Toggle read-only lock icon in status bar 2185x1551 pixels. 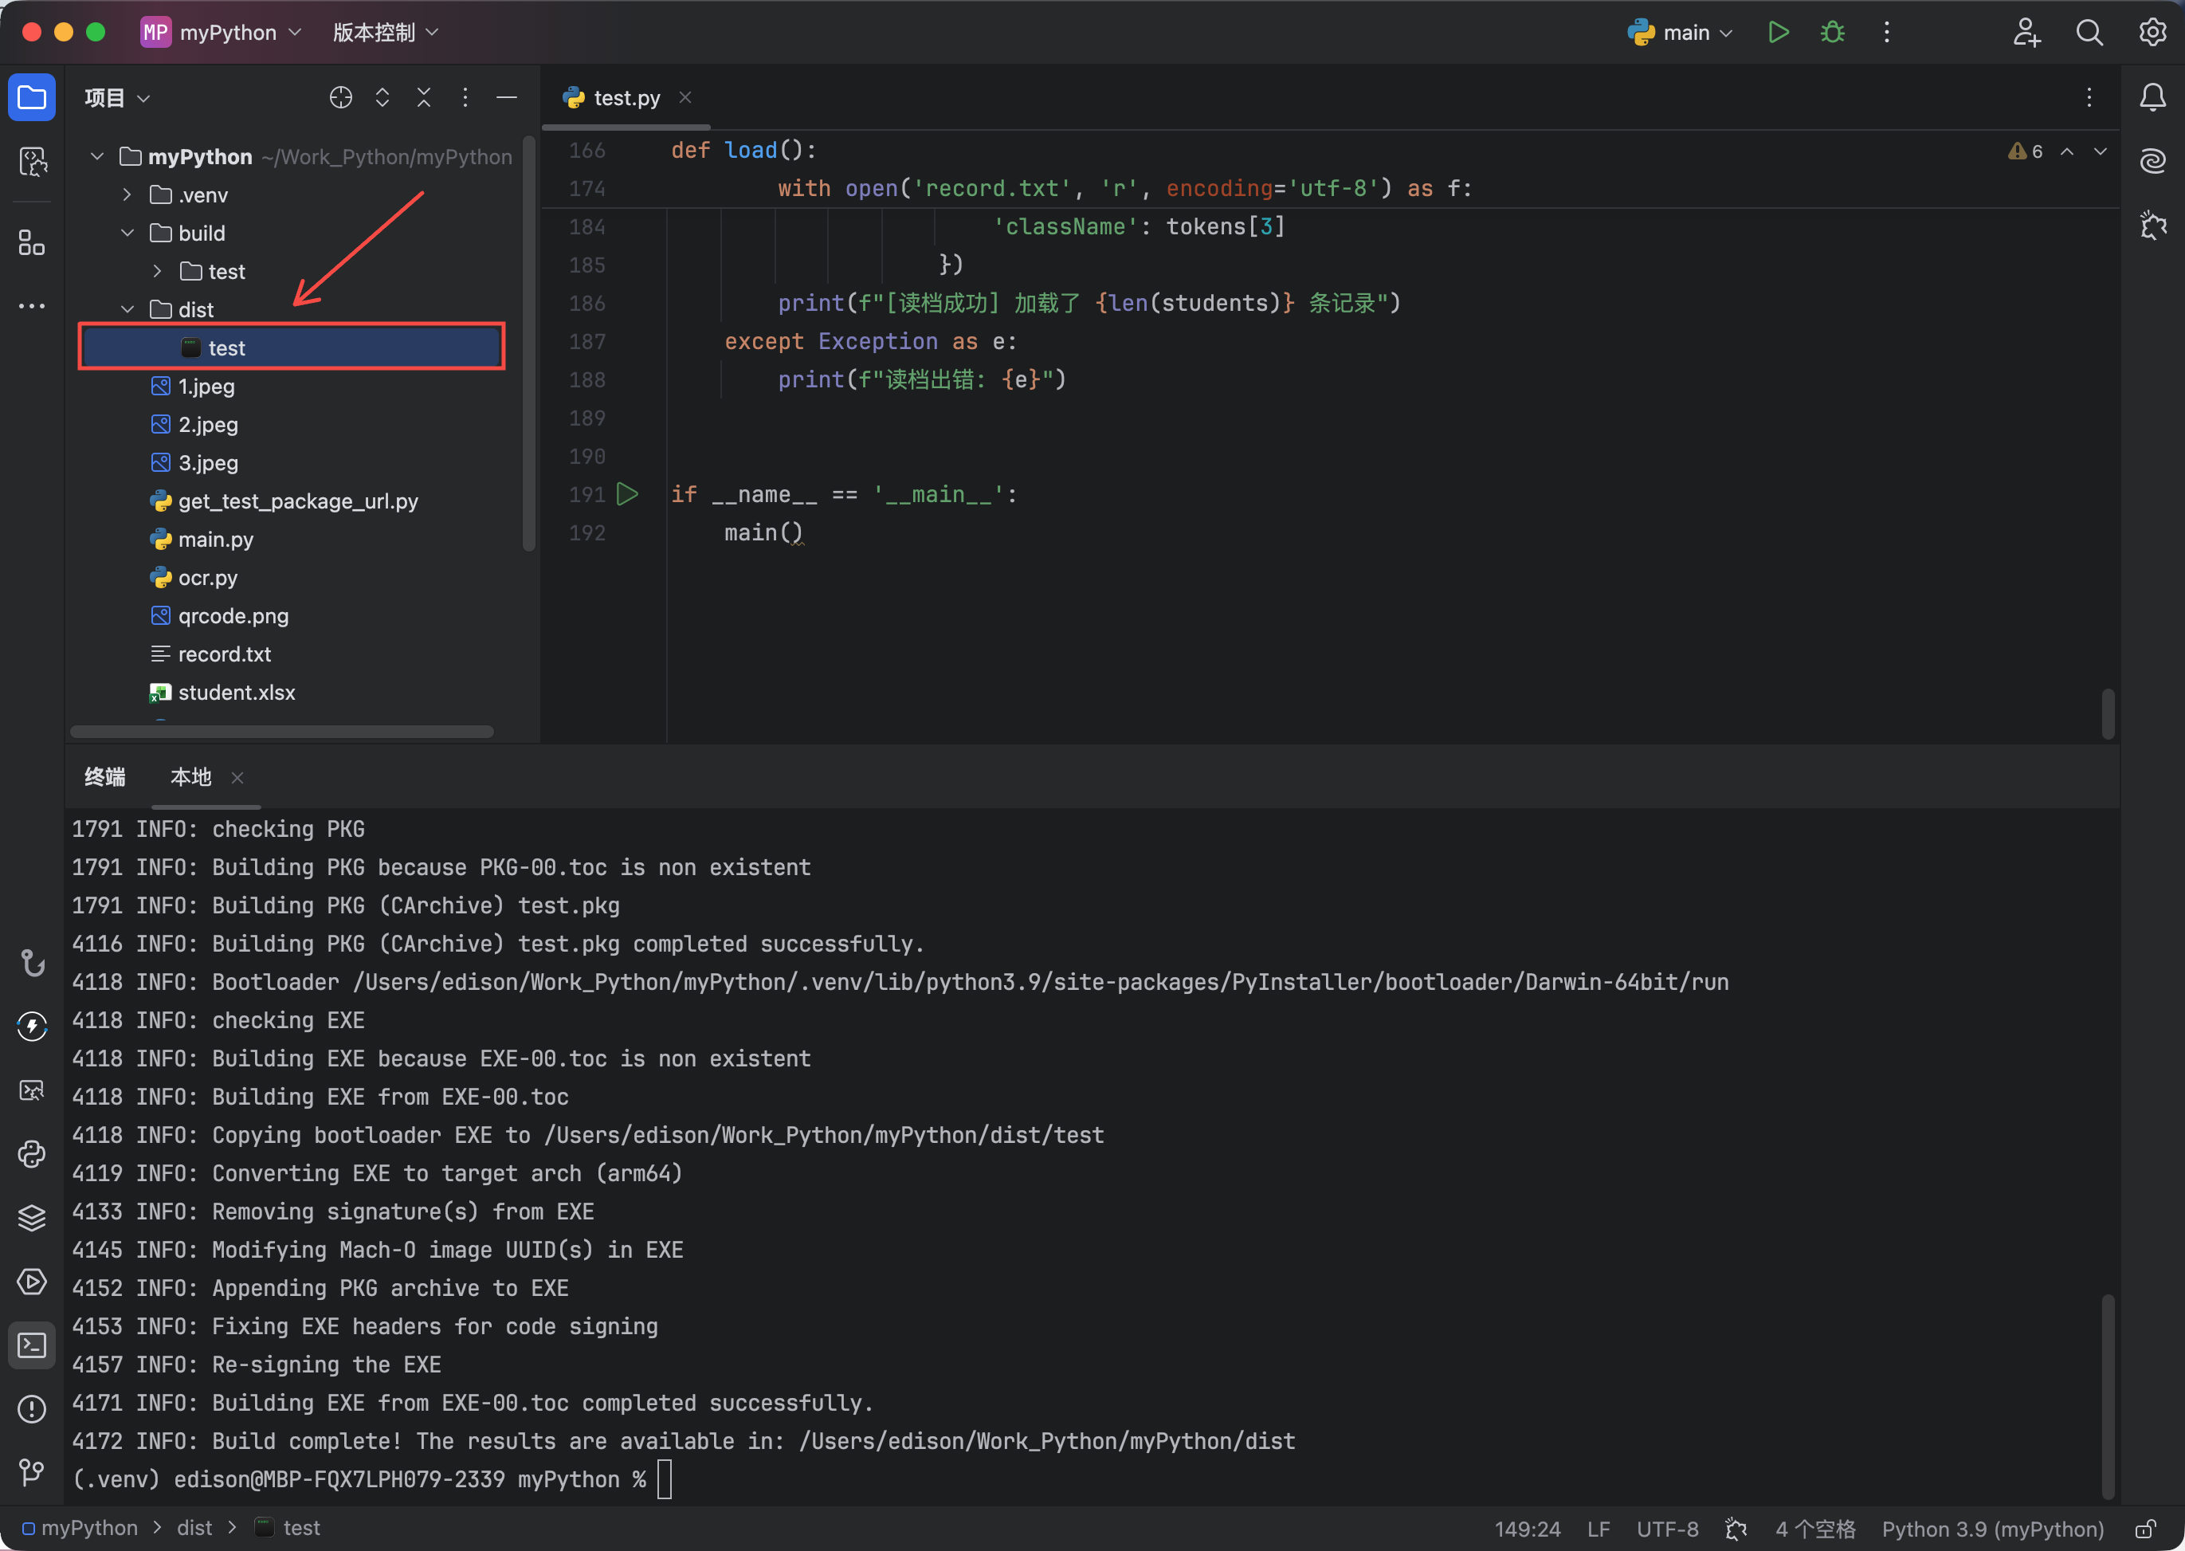[x=2145, y=1529]
